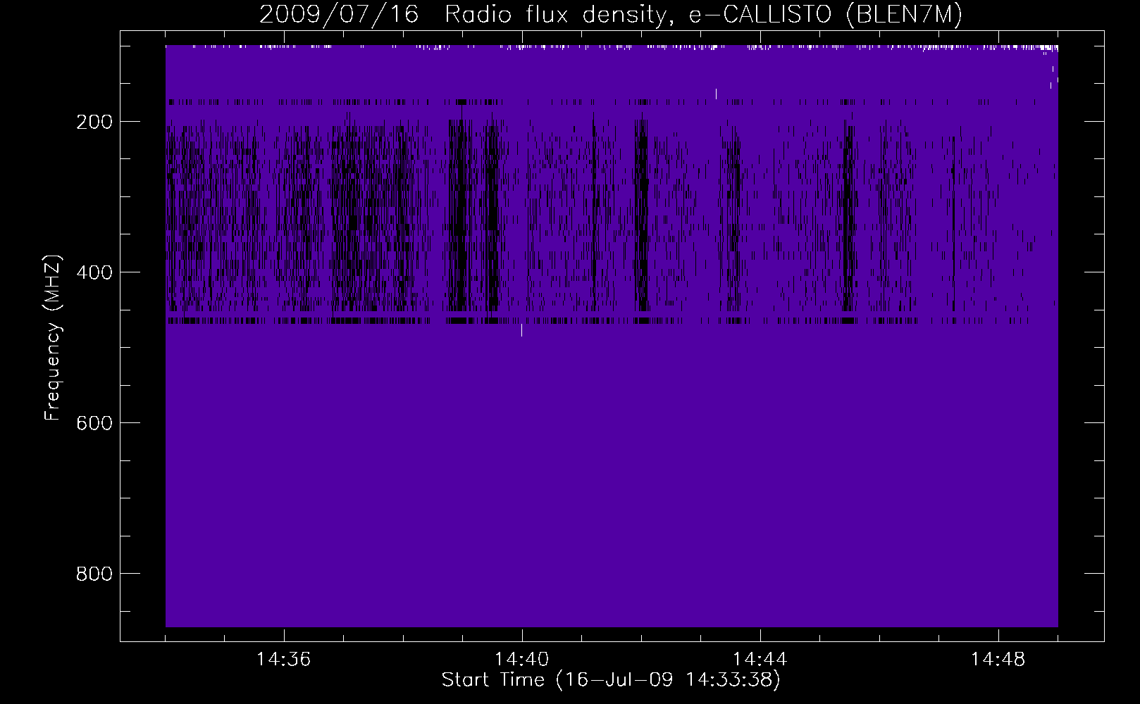Click the 400 frequency tick label
The width and height of the screenshot is (1140, 704).
click(x=94, y=272)
